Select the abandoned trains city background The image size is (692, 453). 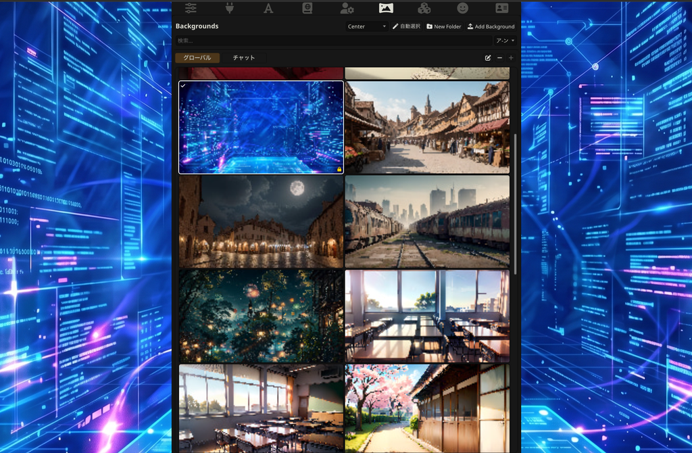[x=427, y=222]
